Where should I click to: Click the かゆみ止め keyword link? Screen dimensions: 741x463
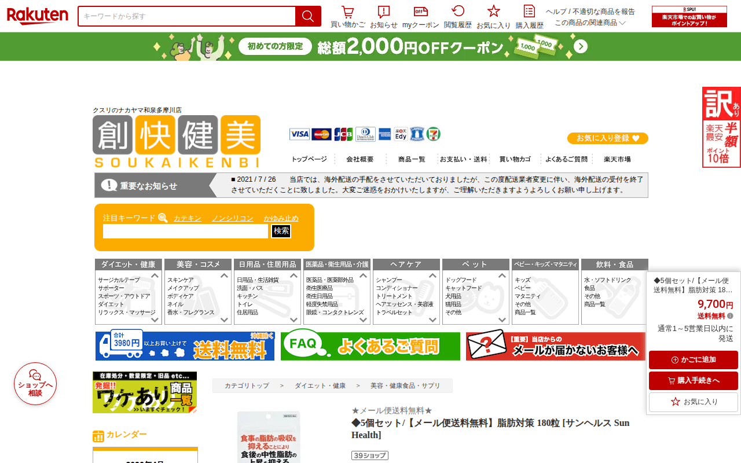point(281,218)
